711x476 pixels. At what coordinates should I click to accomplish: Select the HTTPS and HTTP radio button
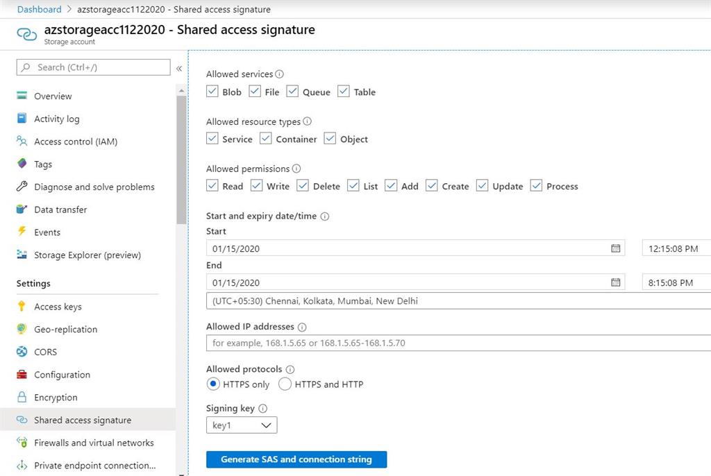(x=285, y=384)
